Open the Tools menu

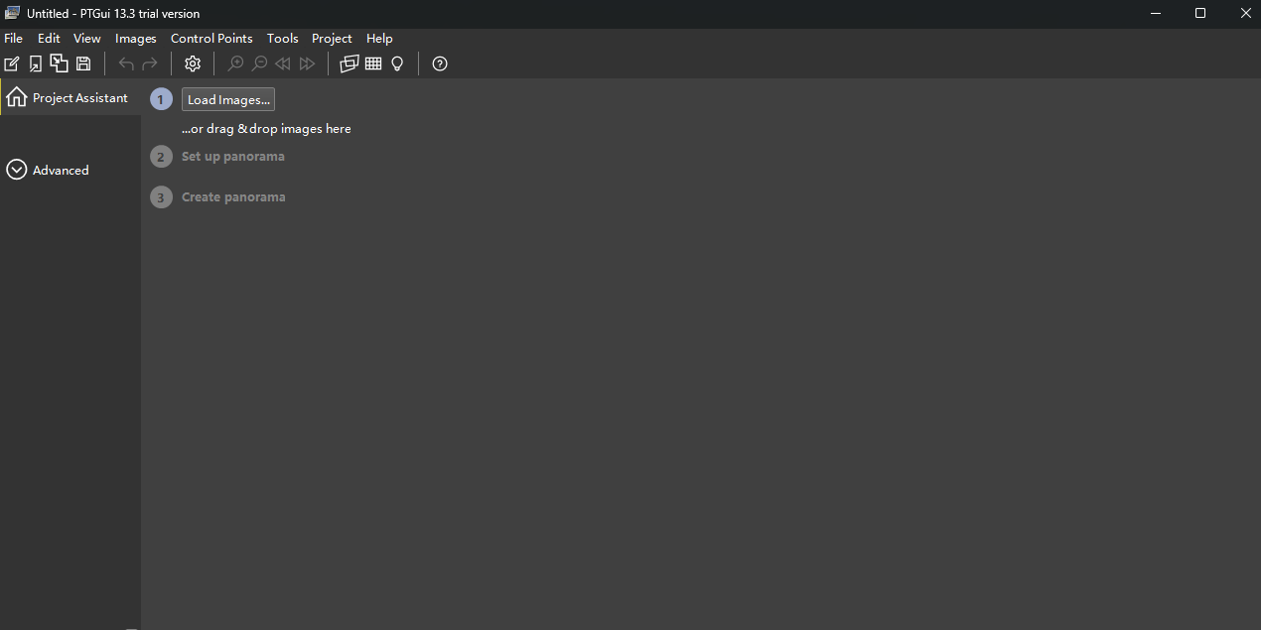(282, 39)
